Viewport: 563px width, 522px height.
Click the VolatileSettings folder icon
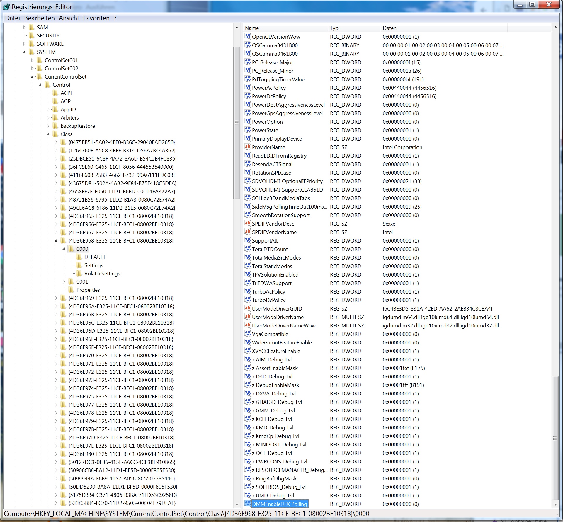tap(79, 274)
